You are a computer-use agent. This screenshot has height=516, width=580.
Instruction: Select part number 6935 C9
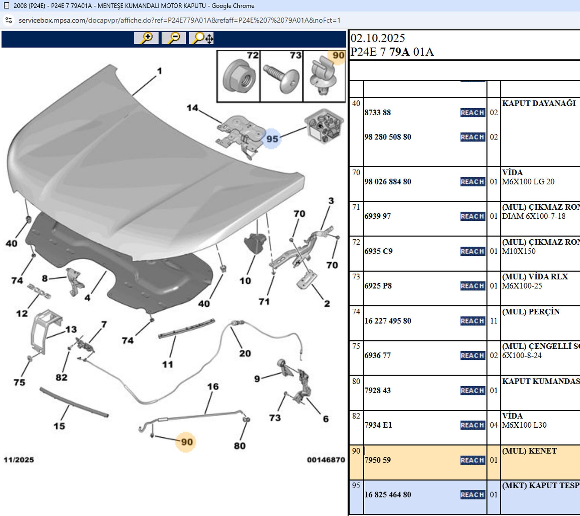378,251
